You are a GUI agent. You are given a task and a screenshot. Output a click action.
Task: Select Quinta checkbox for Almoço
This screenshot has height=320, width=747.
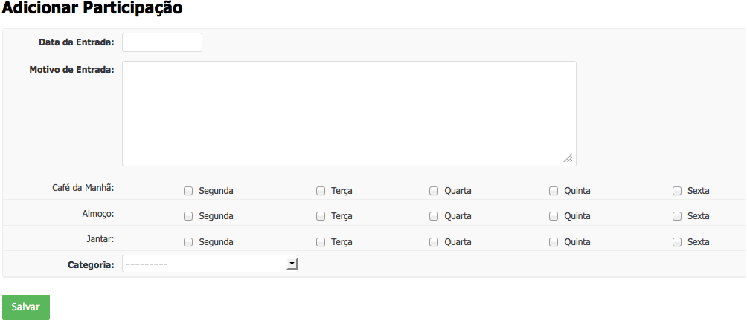tap(554, 216)
